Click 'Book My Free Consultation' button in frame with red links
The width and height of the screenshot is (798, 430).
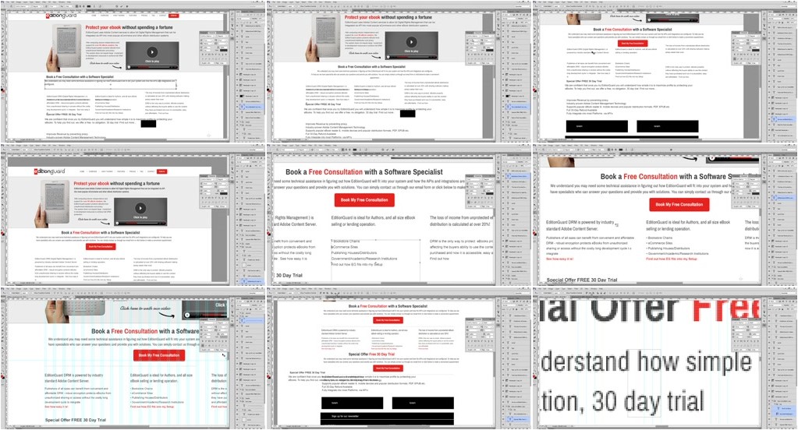679,204
